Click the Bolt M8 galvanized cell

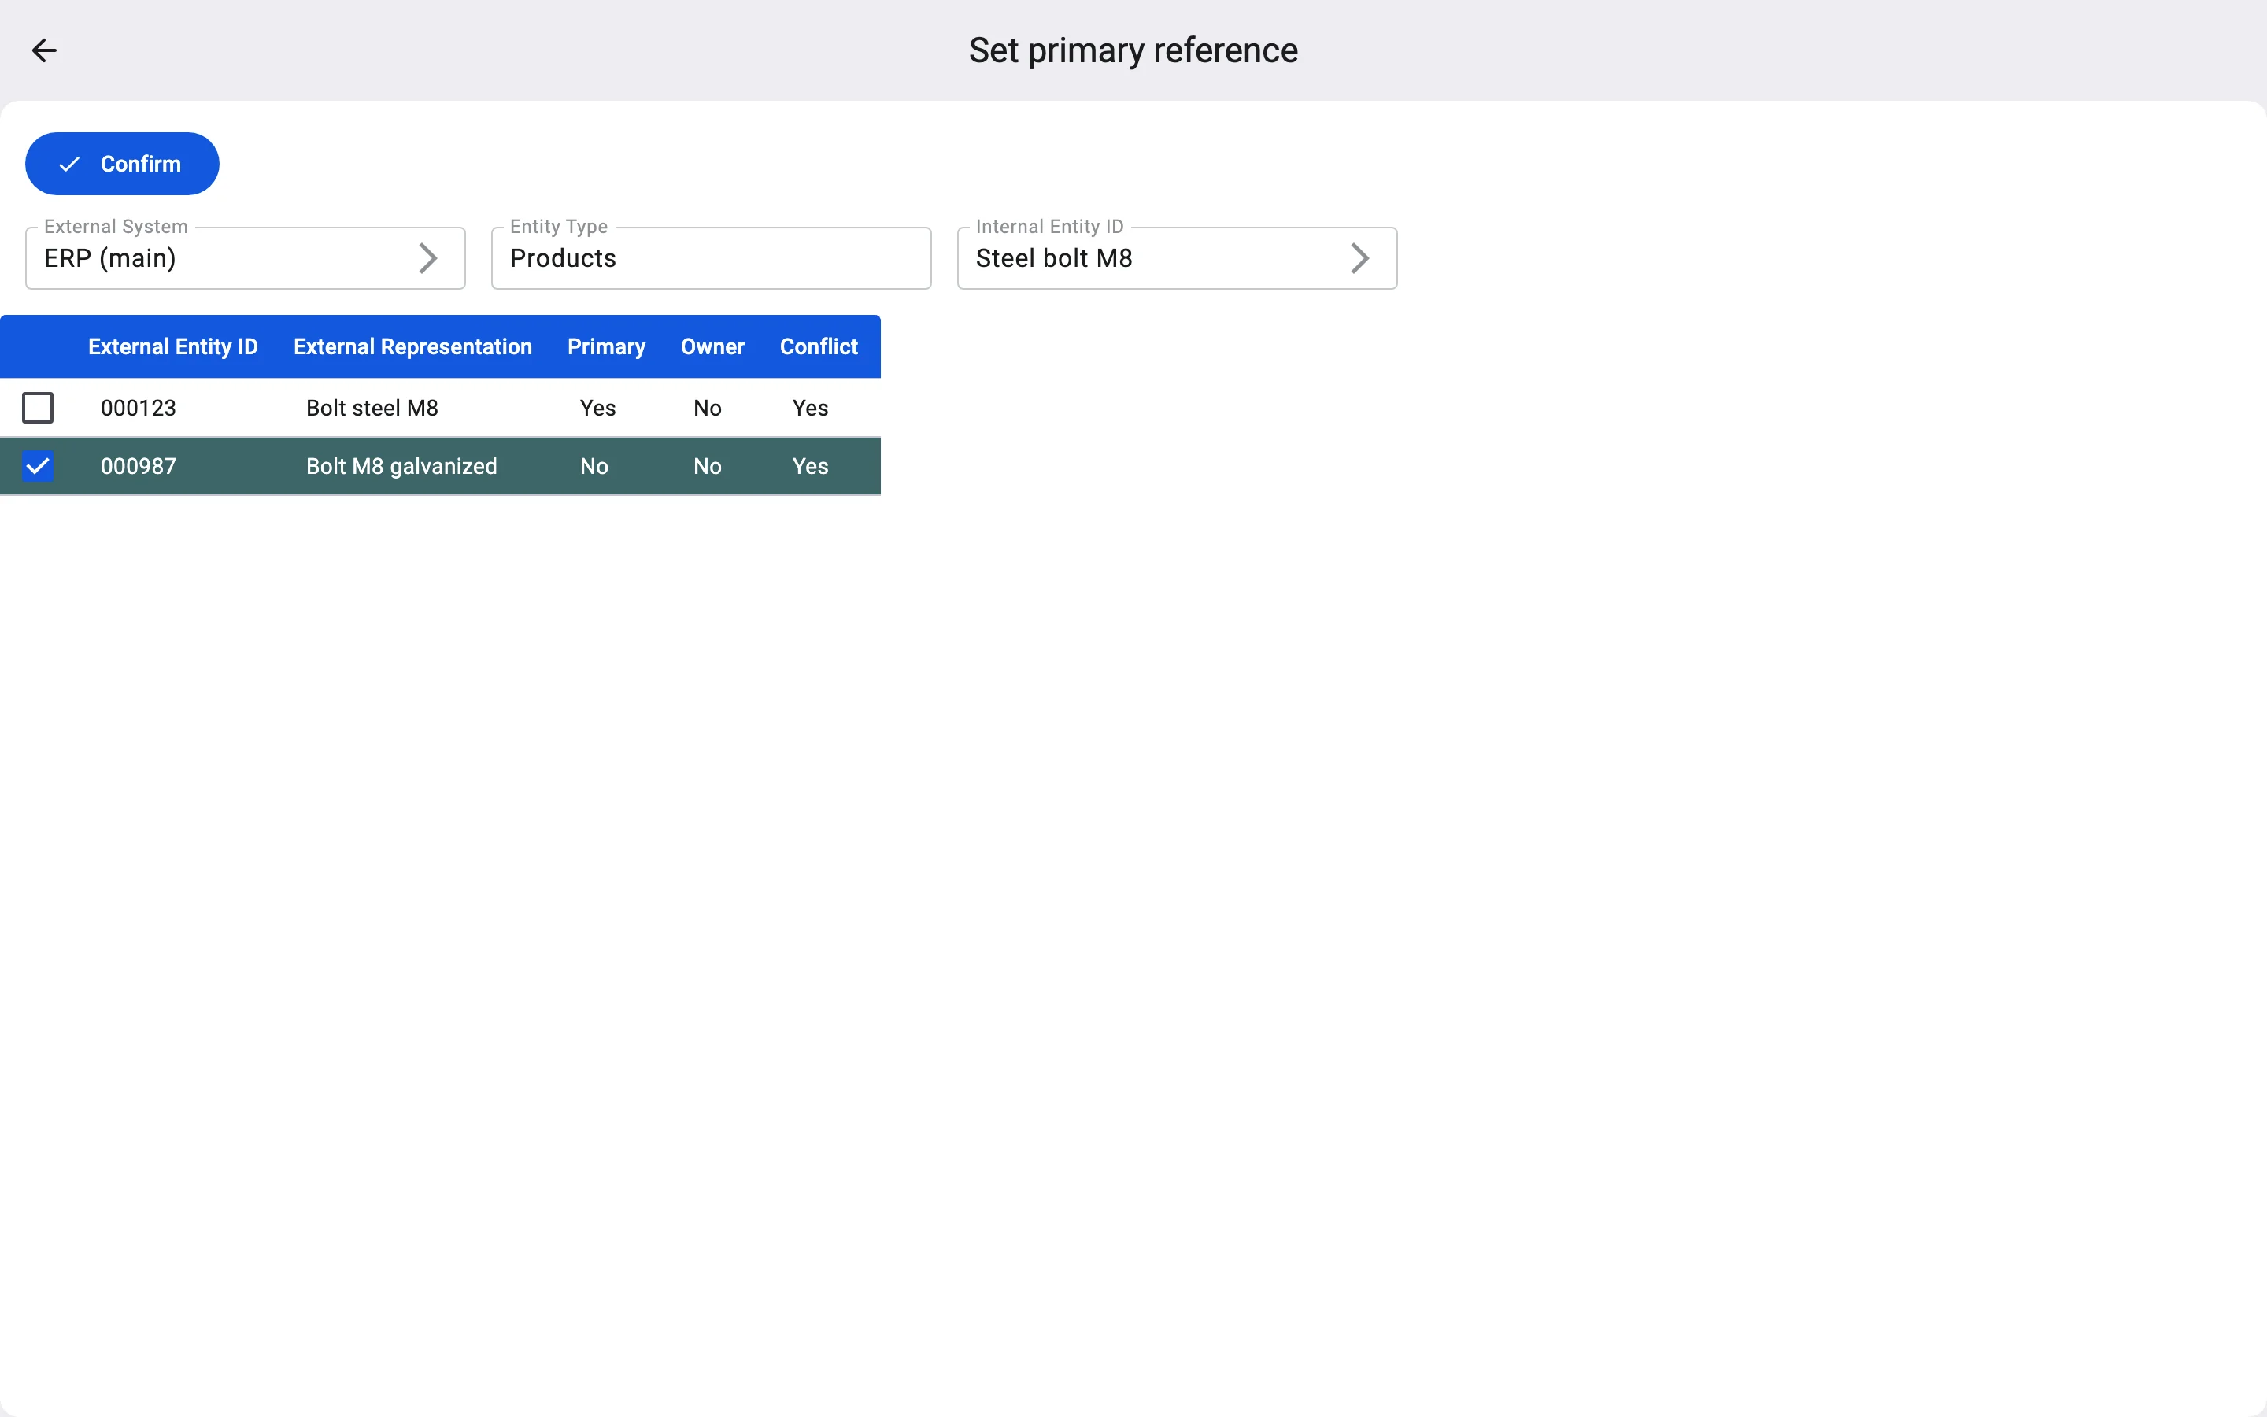(402, 466)
